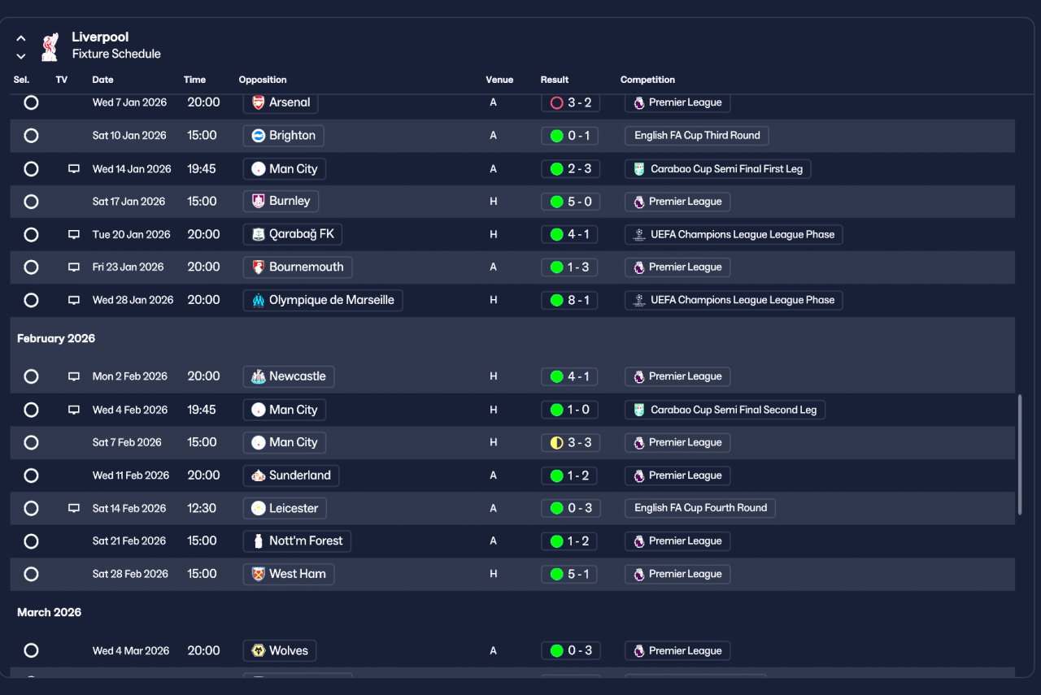
Task: Click the Fixture Schedule subtitle
Action: [x=116, y=54]
